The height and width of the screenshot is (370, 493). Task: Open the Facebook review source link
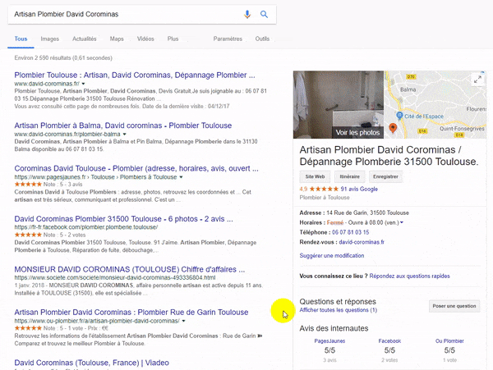[389, 340]
